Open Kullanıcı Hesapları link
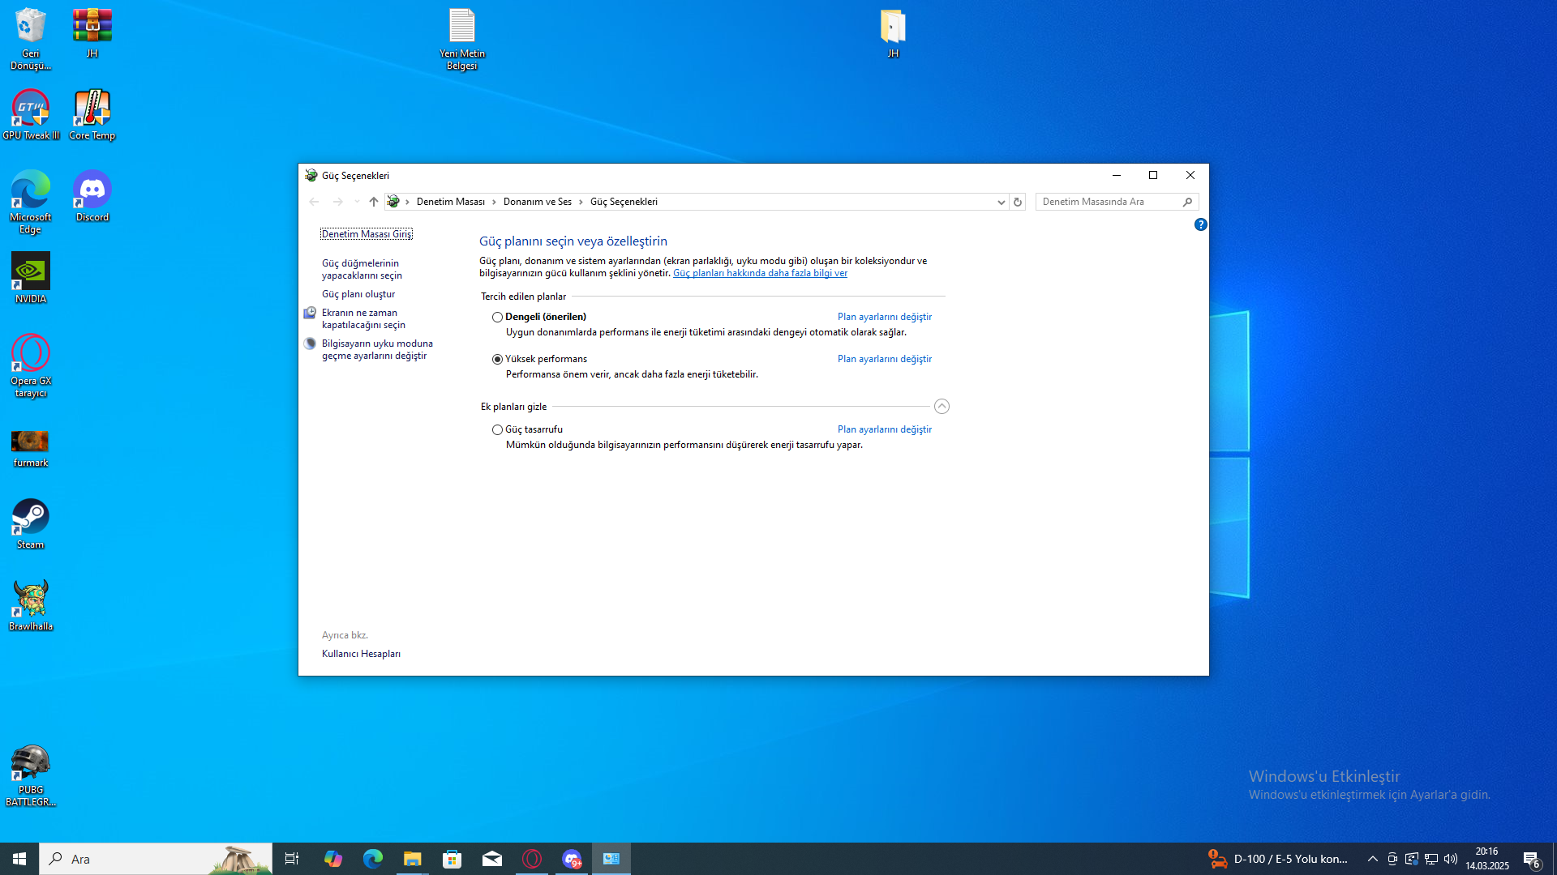 click(361, 654)
